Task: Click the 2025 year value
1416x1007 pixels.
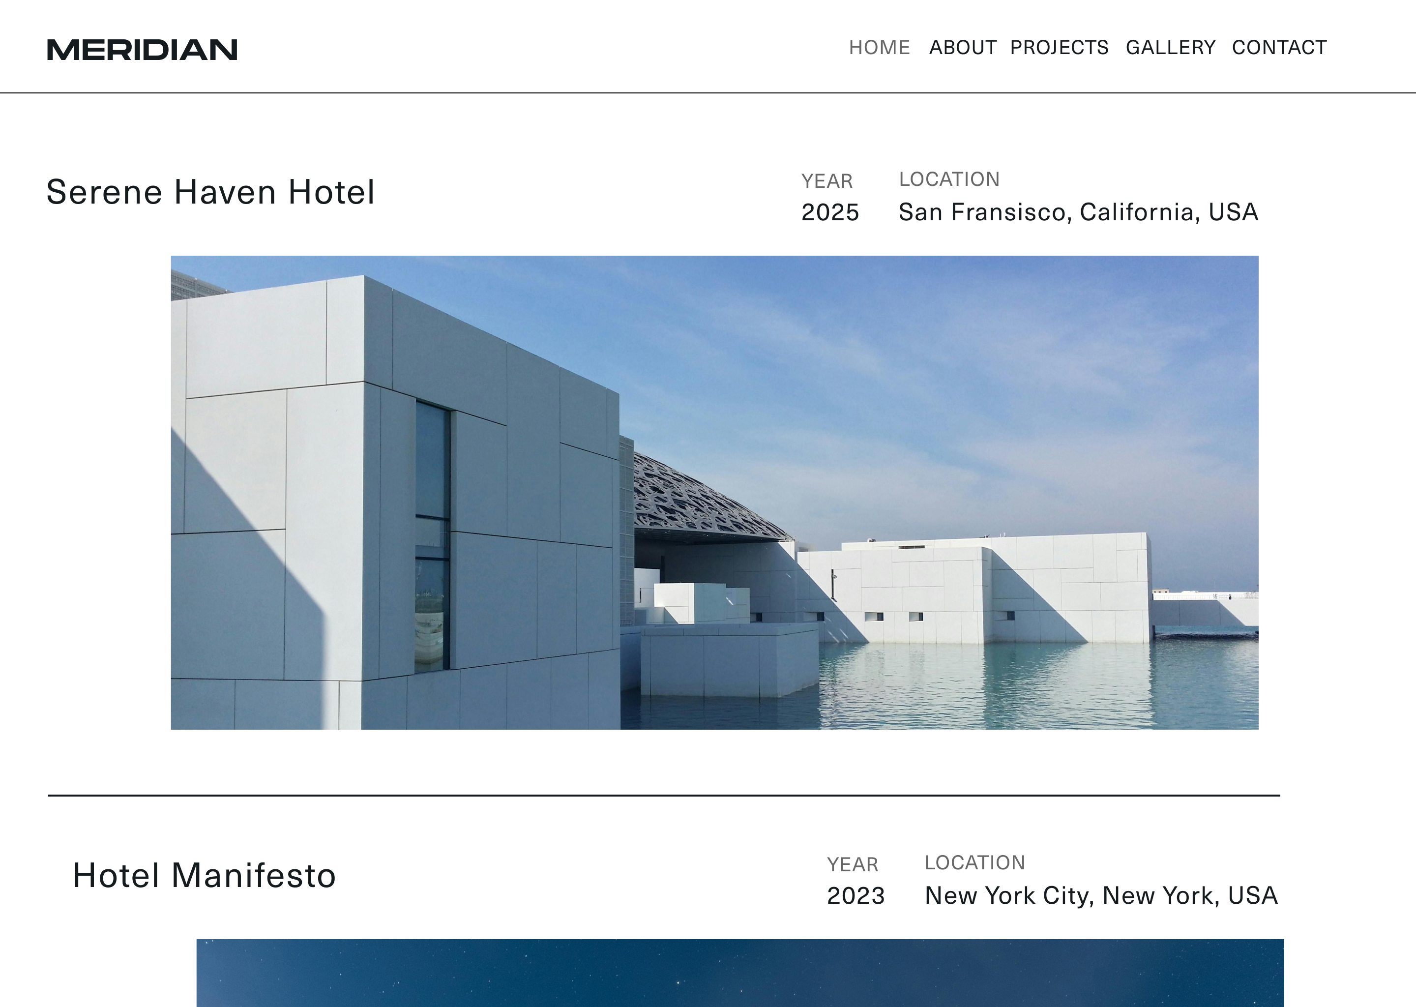Action: [829, 212]
